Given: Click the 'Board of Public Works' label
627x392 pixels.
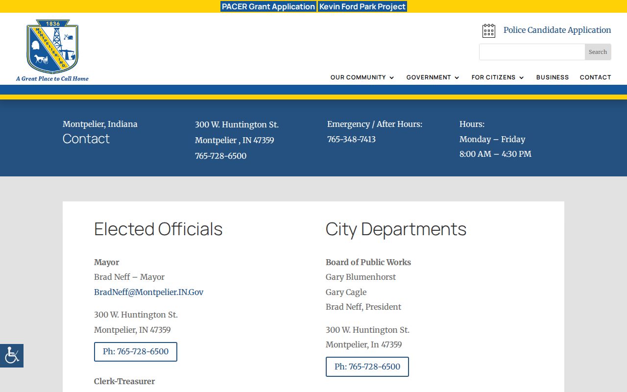Looking at the screenshot, I should 368,262.
